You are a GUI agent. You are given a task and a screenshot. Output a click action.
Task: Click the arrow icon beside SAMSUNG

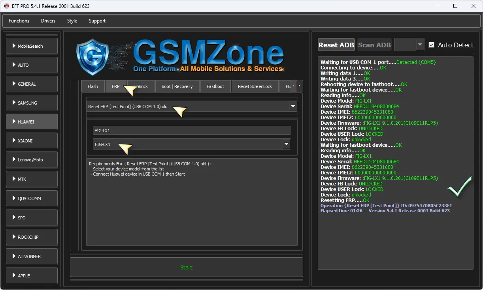click(x=14, y=103)
